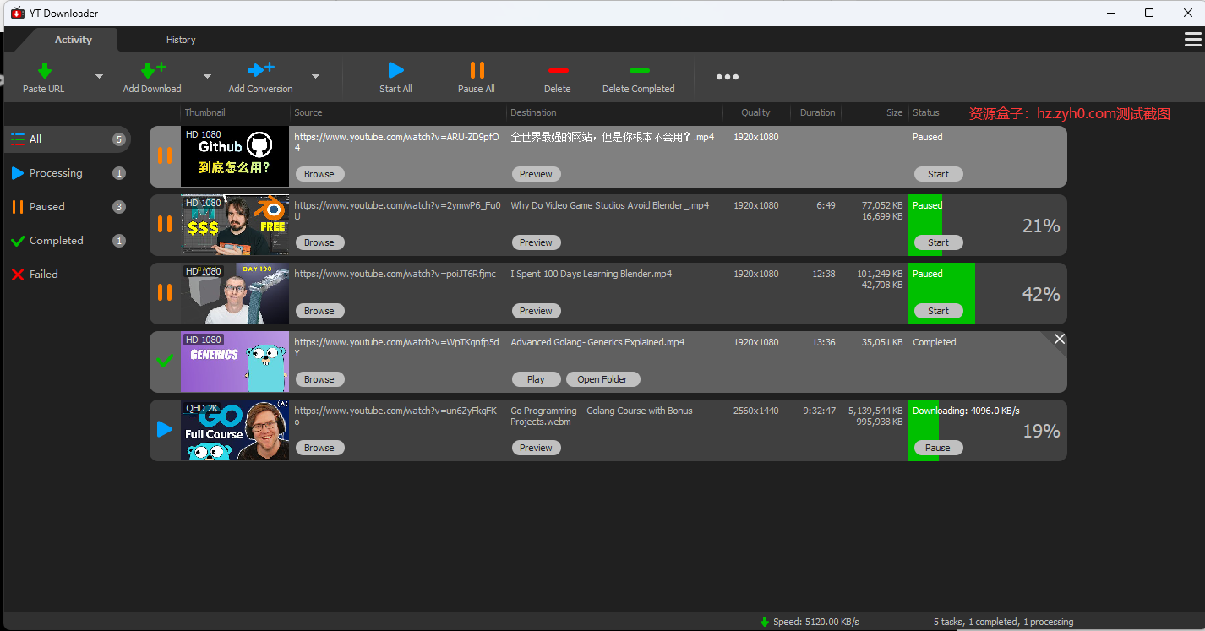
Task: Click the red Delete icon
Action: [558, 71]
